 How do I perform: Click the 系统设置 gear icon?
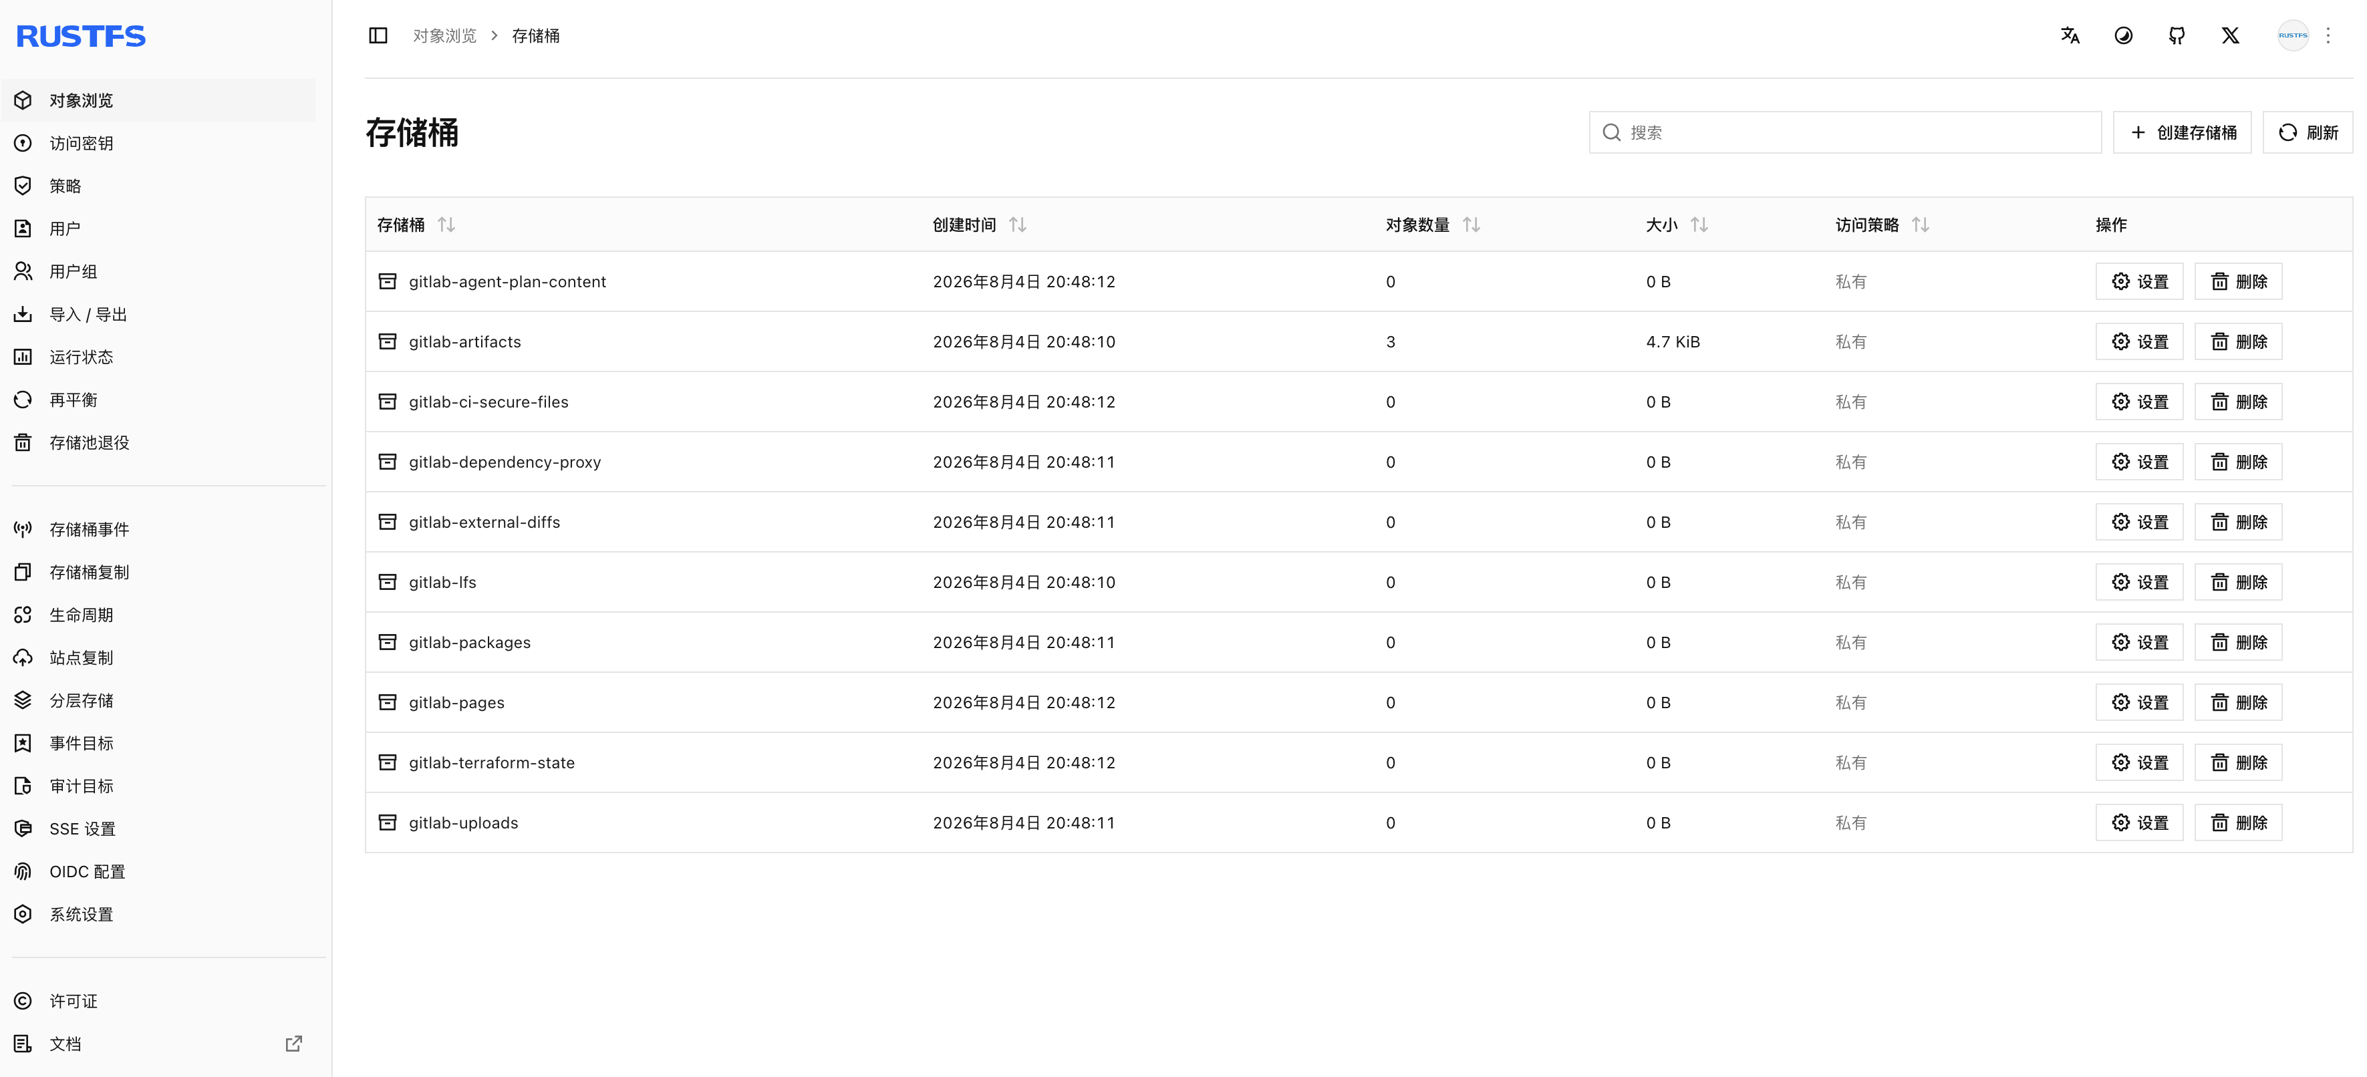pos(23,913)
